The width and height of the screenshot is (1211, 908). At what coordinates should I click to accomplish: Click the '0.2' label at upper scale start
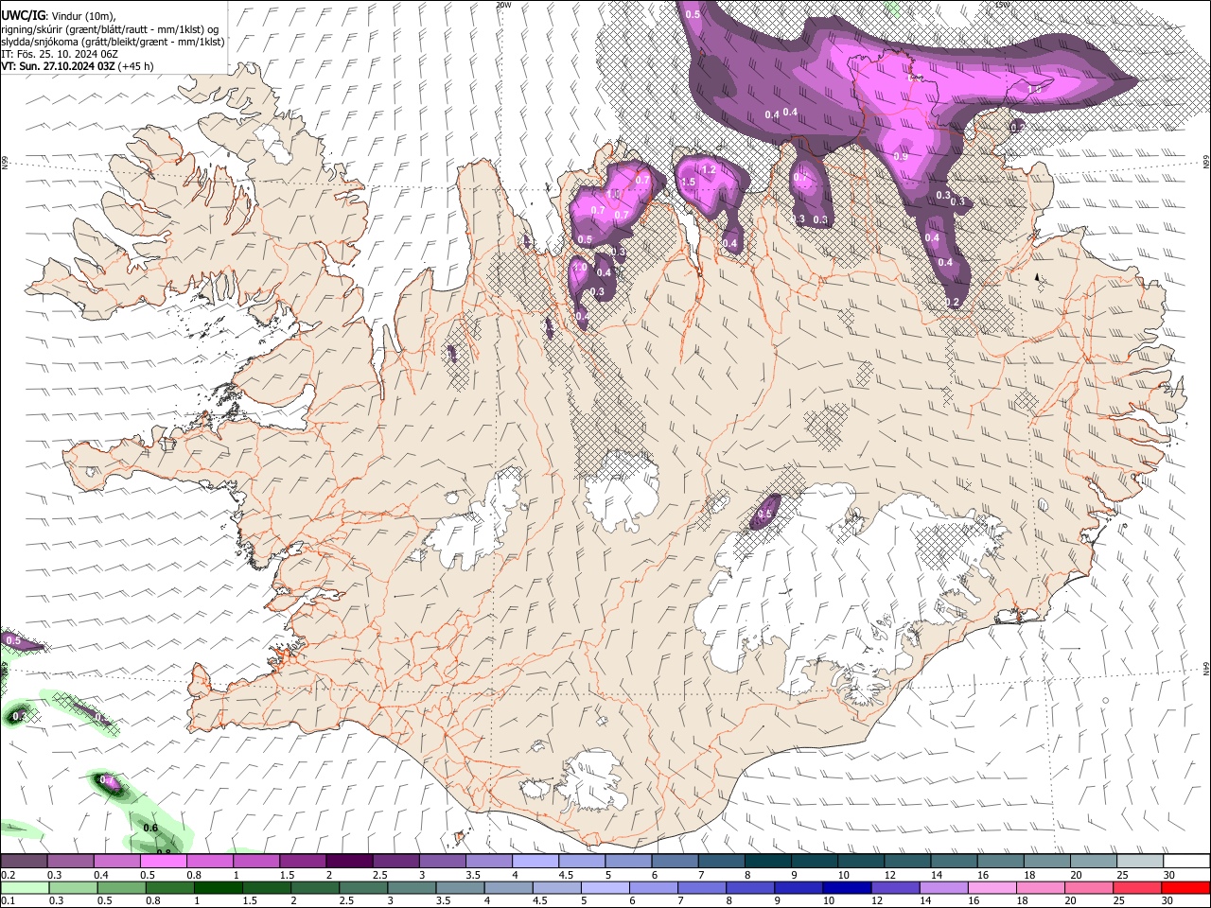pyautogui.click(x=8, y=875)
